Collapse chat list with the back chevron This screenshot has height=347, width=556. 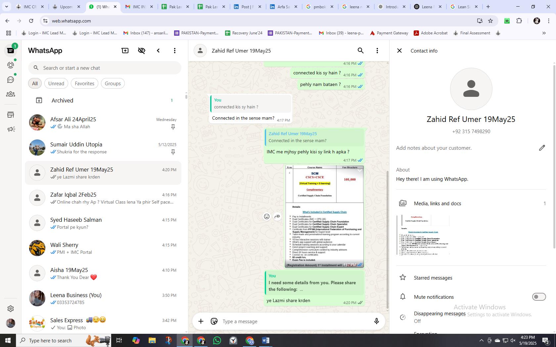pyautogui.click(x=158, y=51)
